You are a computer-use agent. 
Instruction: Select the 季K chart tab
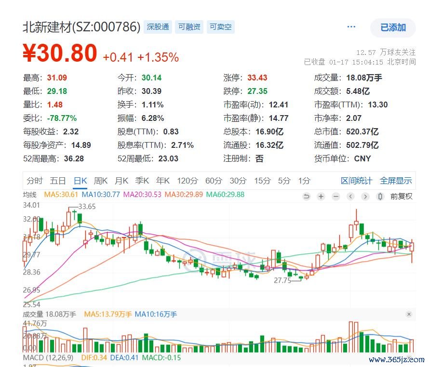point(142,181)
